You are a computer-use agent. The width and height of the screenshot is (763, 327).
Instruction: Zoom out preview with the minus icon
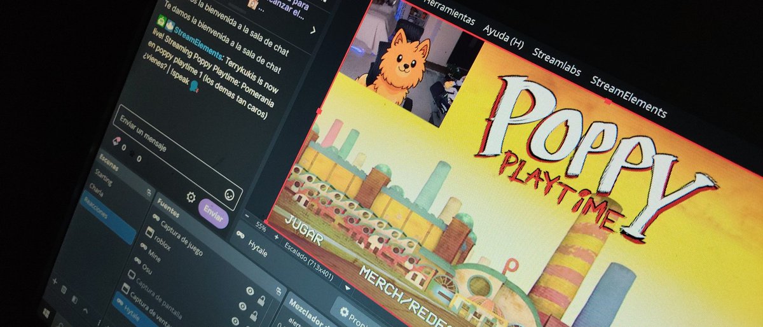[247, 216]
